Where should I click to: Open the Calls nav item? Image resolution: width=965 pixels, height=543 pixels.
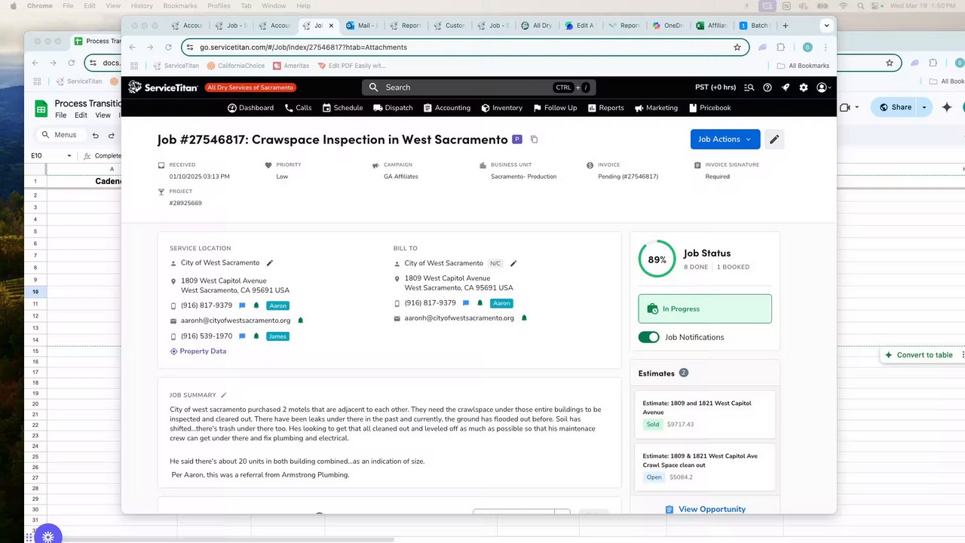pyautogui.click(x=299, y=108)
